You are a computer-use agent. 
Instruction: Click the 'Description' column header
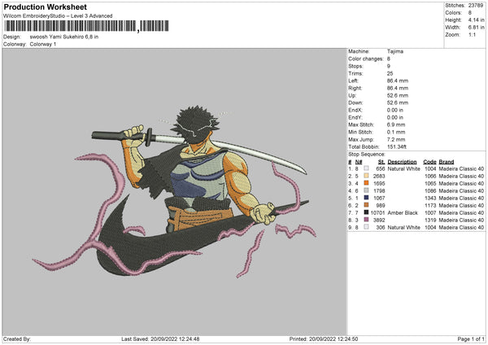(402, 162)
